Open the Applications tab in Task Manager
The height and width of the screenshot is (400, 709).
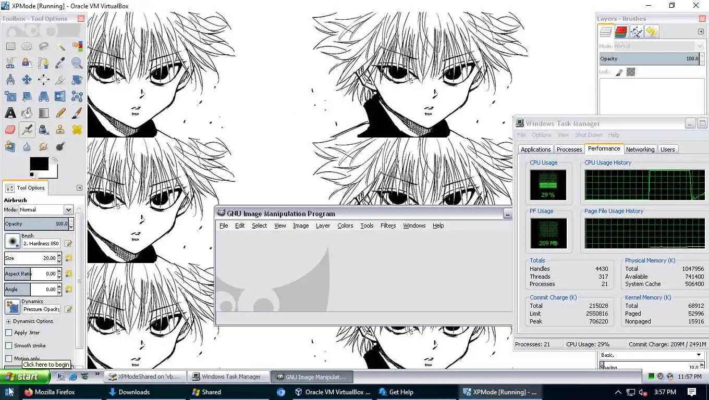tap(536, 149)
